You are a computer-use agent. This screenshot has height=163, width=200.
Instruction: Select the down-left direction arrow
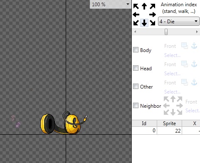136,23
